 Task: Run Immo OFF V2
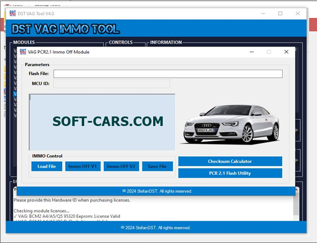pos(121,166)
